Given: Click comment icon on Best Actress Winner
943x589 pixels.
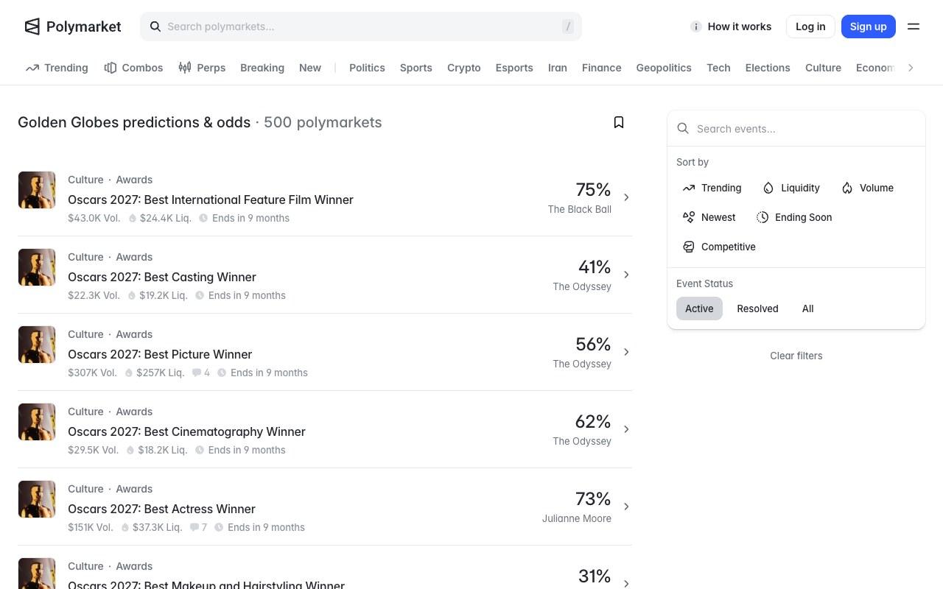Looking at the screenshot, I should click(194, 527).
